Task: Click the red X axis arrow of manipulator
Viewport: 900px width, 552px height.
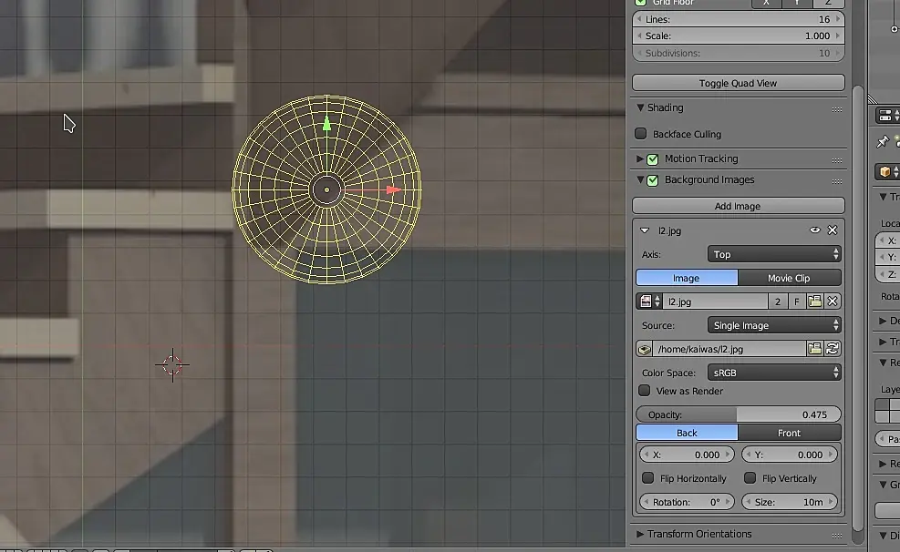Action: coord(393,189)
